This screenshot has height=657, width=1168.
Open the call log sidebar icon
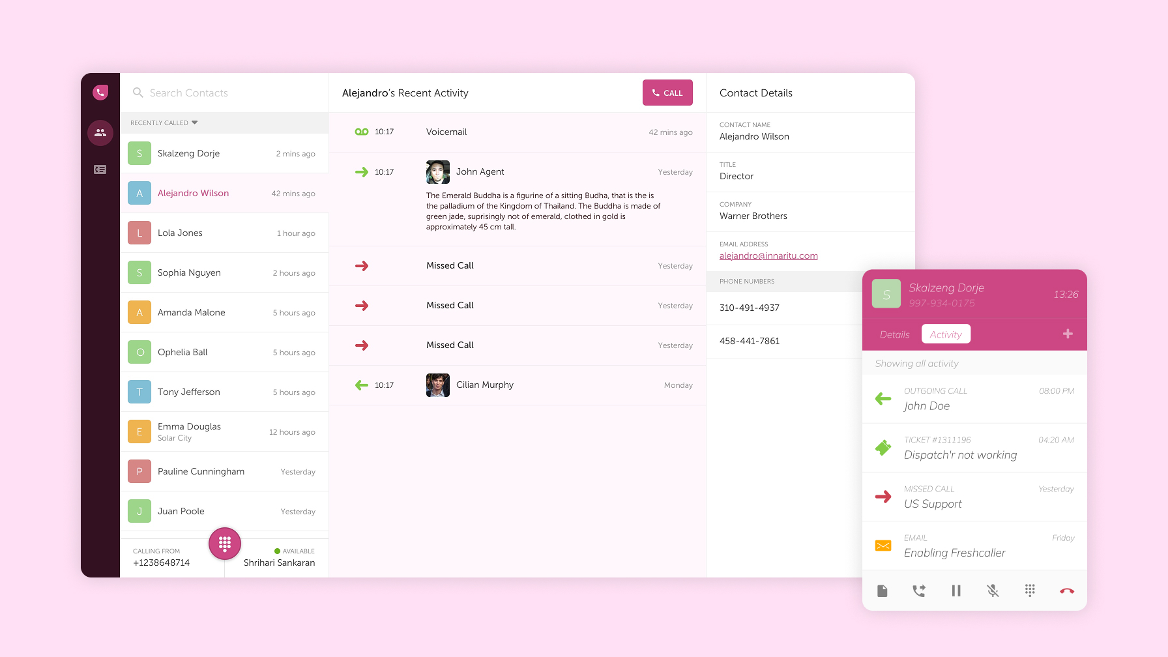(x=100, y=169)
